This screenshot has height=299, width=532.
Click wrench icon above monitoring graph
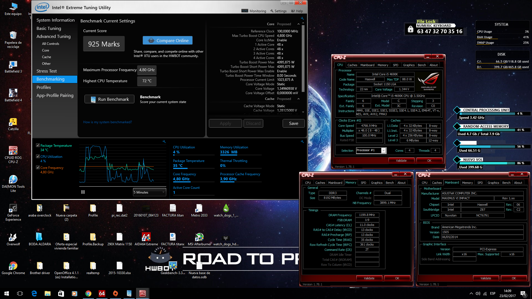pyautogui.click(x=164, y=141)
